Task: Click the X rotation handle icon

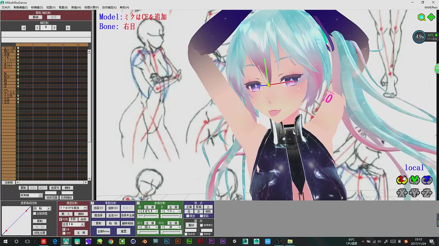Action: [x=402, y=180]
